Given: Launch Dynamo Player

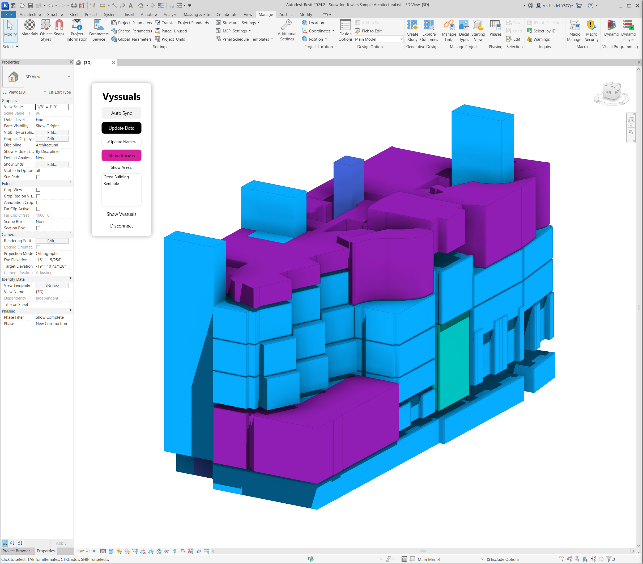Looking at the screenshot, I should [x=628, y=31].
